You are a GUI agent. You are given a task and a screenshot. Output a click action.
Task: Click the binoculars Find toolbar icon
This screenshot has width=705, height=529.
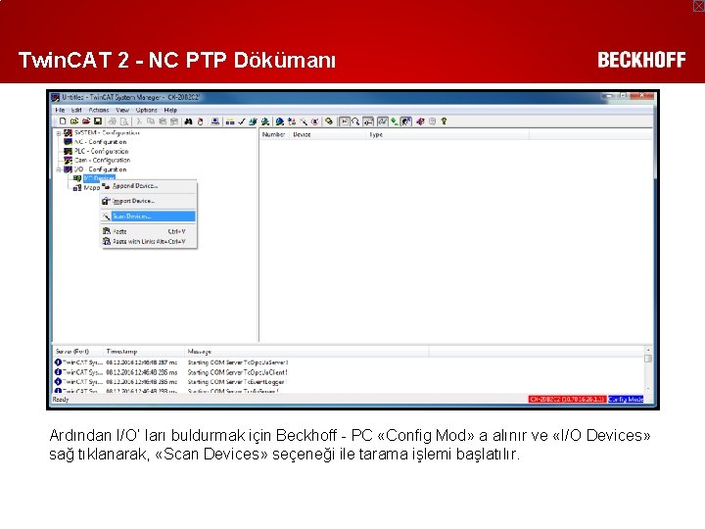click(x=188, y=121)
